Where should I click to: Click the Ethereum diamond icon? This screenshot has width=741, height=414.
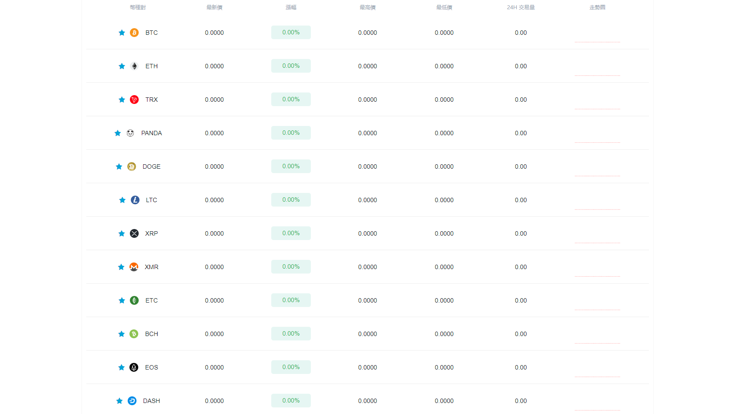point(134,66)
